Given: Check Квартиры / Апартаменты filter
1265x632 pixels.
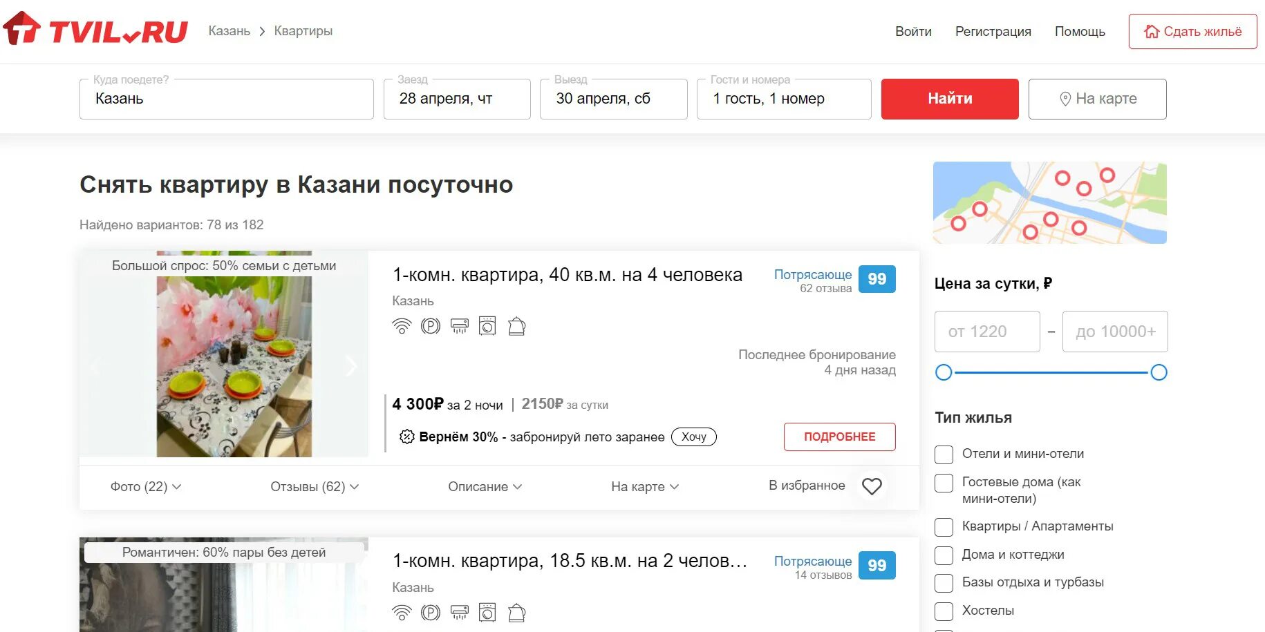Looking at the screenshot, I should pos(944,527).
